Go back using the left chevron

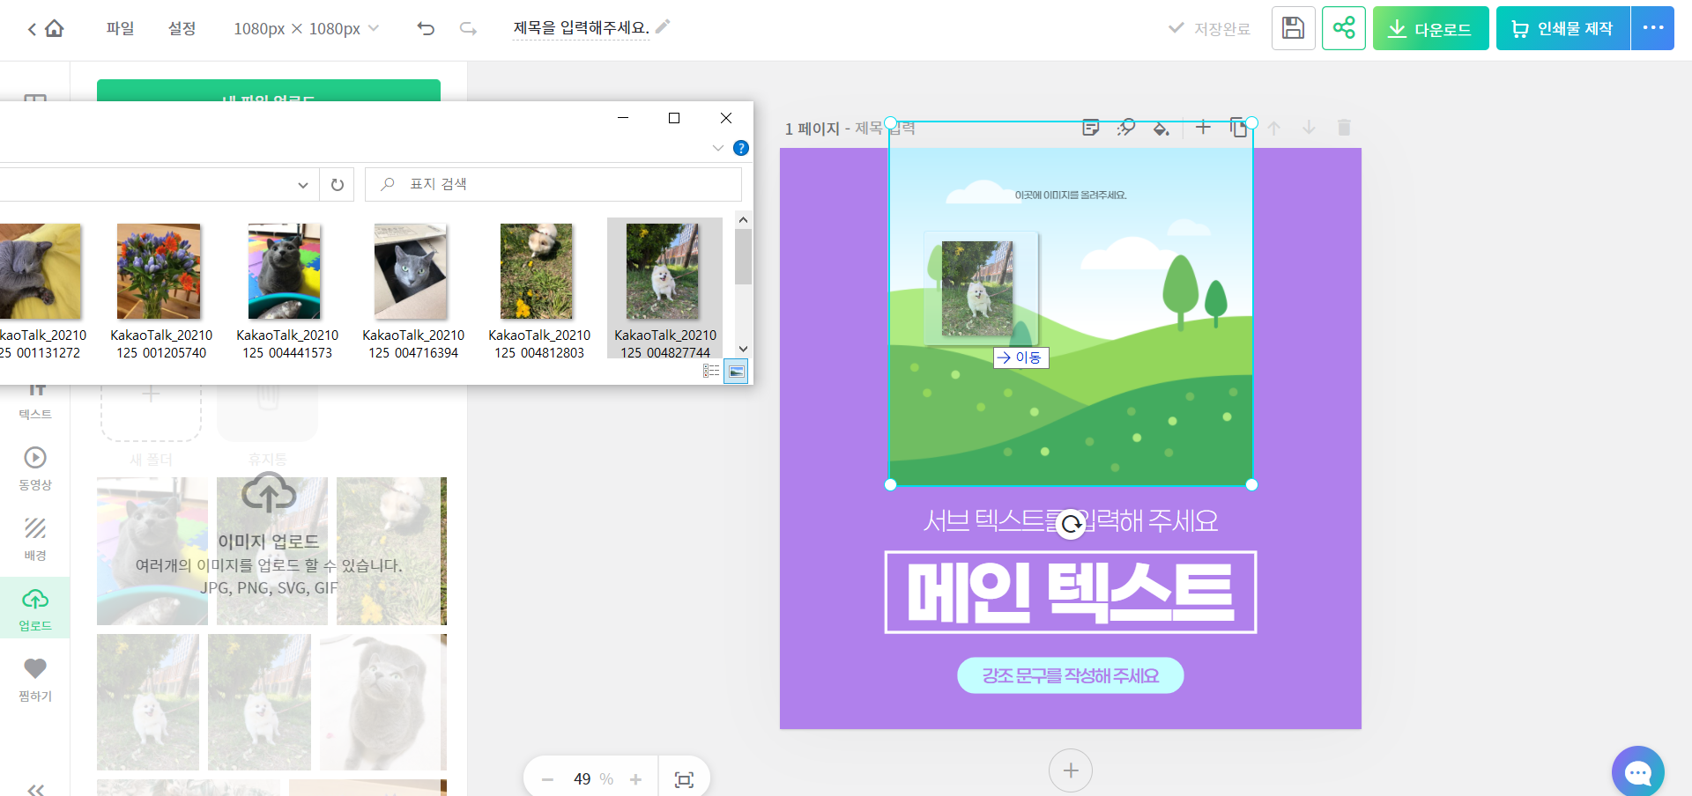point(32,29)
